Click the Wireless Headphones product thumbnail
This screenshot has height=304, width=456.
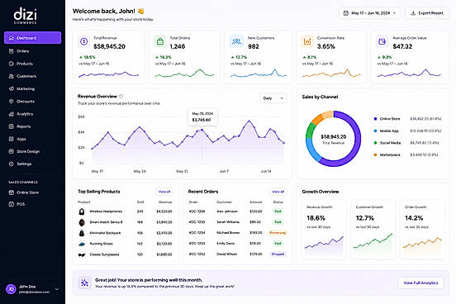coord(82,211)
